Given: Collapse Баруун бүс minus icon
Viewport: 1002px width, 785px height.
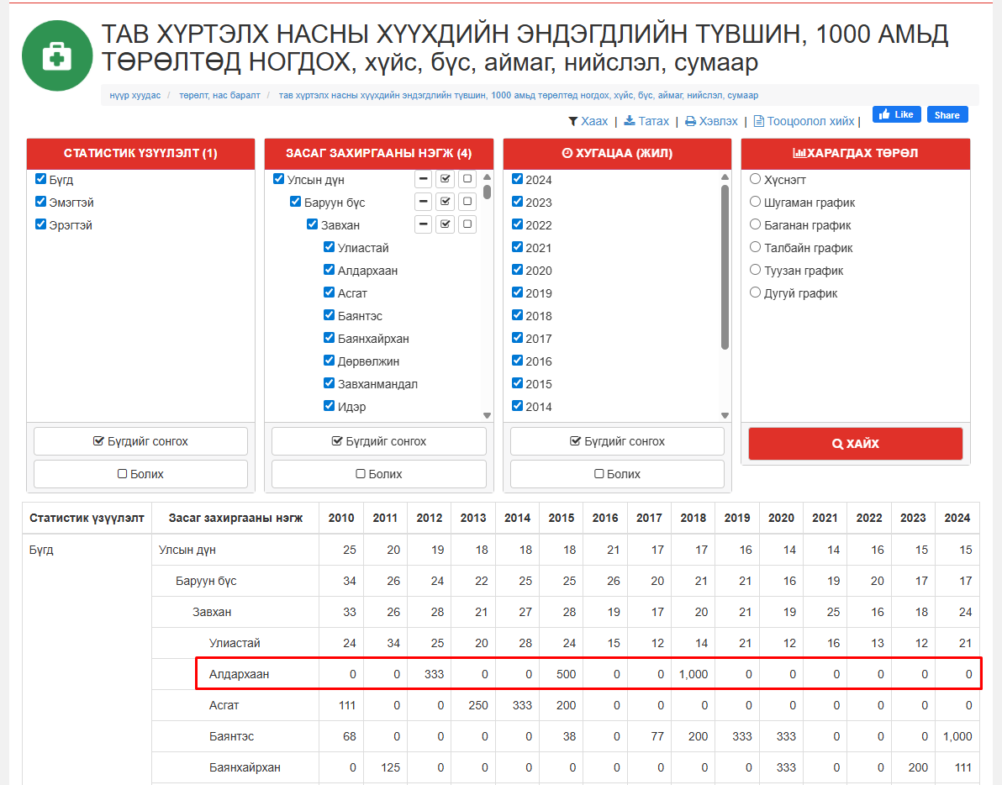Looking at the screenshot, I should coord(423,202).
